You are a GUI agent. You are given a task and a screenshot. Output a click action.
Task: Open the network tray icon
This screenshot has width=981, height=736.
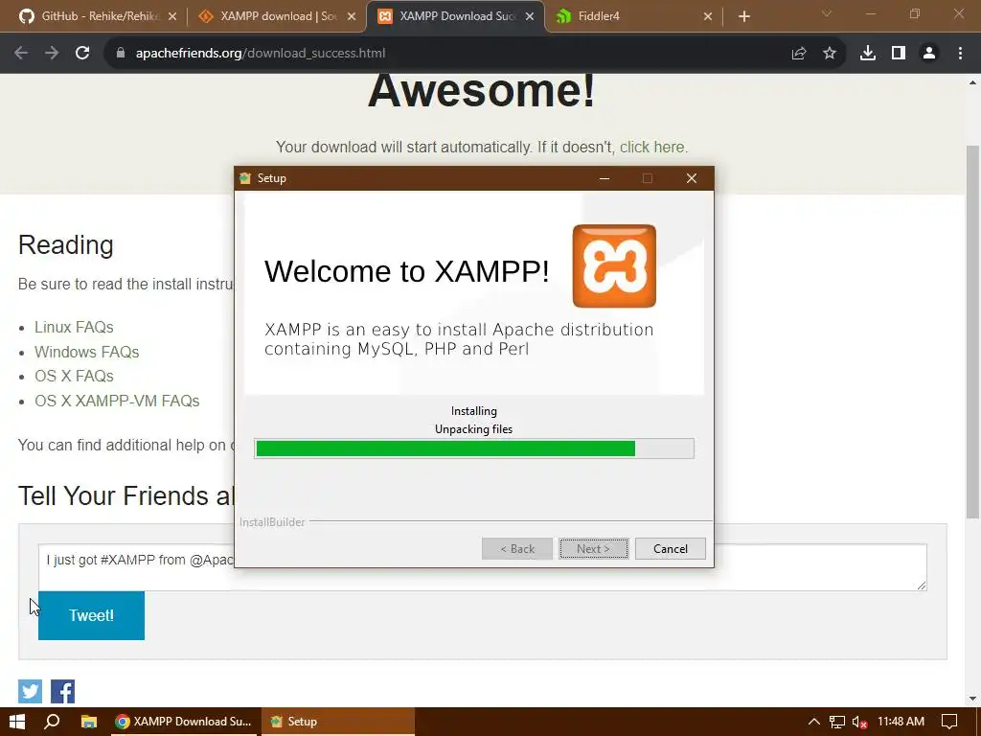tap(837, 722)
